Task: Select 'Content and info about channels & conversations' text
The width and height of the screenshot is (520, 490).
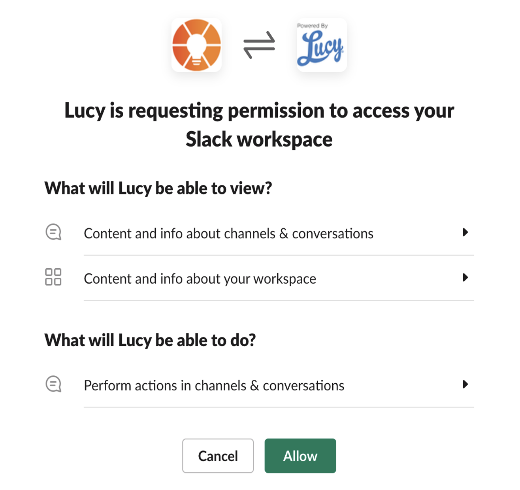Action: click(228, 234)
